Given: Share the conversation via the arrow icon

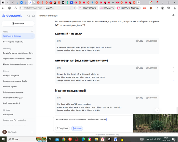Looking at the screenshot, I should pos(173,15).
